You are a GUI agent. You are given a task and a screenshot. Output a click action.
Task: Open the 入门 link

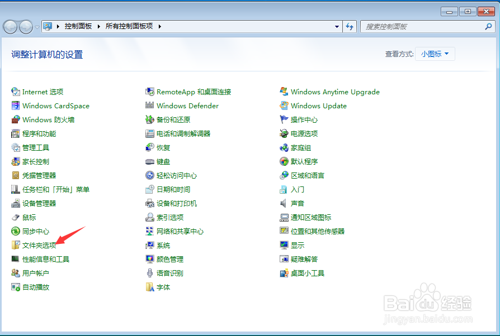pyautogui.click(x=297, y=190)
